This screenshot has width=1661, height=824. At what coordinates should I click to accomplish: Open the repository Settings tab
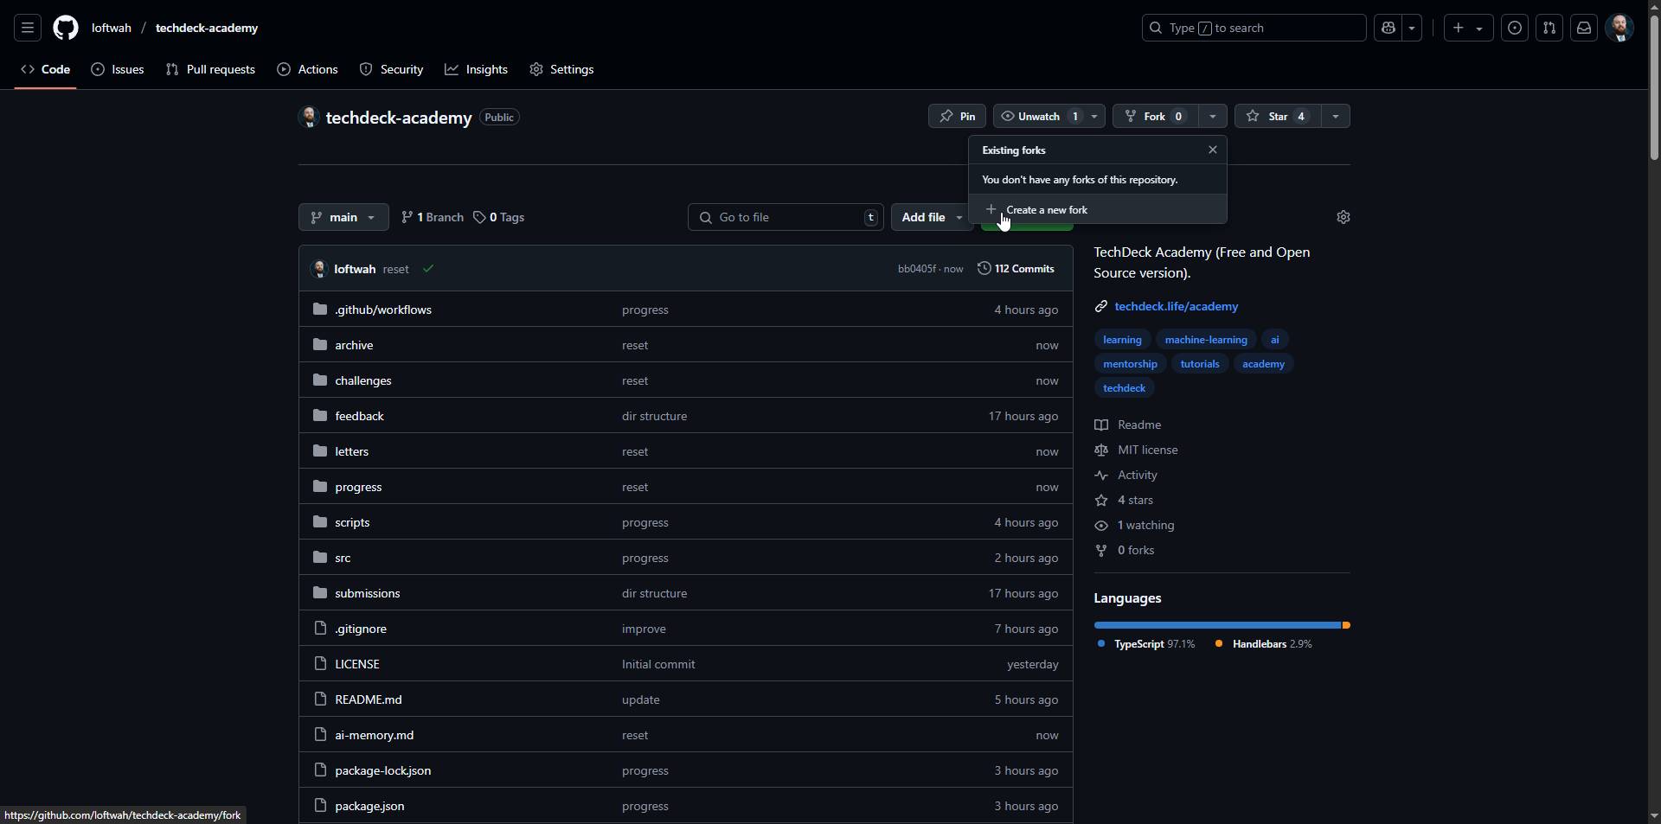tap(562, 69)
